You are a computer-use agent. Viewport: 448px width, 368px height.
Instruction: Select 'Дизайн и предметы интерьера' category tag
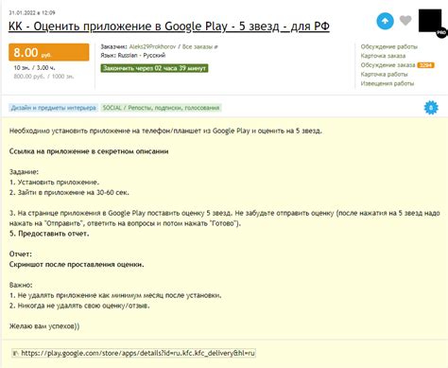[x=53, y=108]
